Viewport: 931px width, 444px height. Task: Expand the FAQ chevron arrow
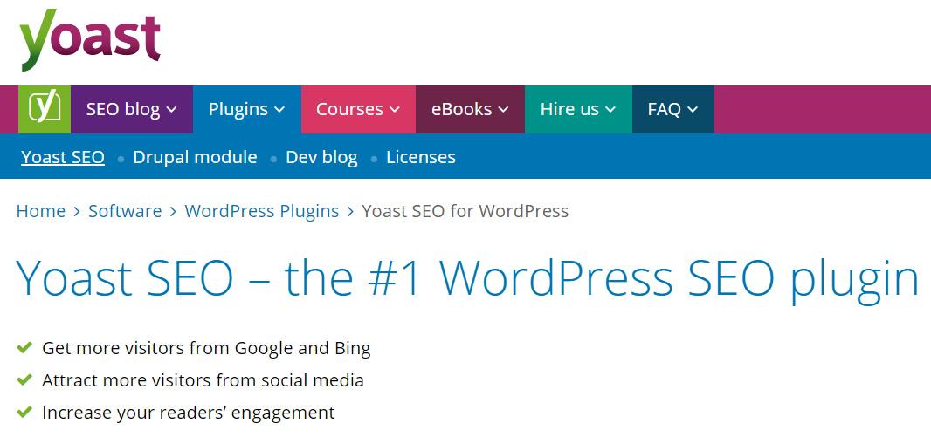tap(693, 110)
